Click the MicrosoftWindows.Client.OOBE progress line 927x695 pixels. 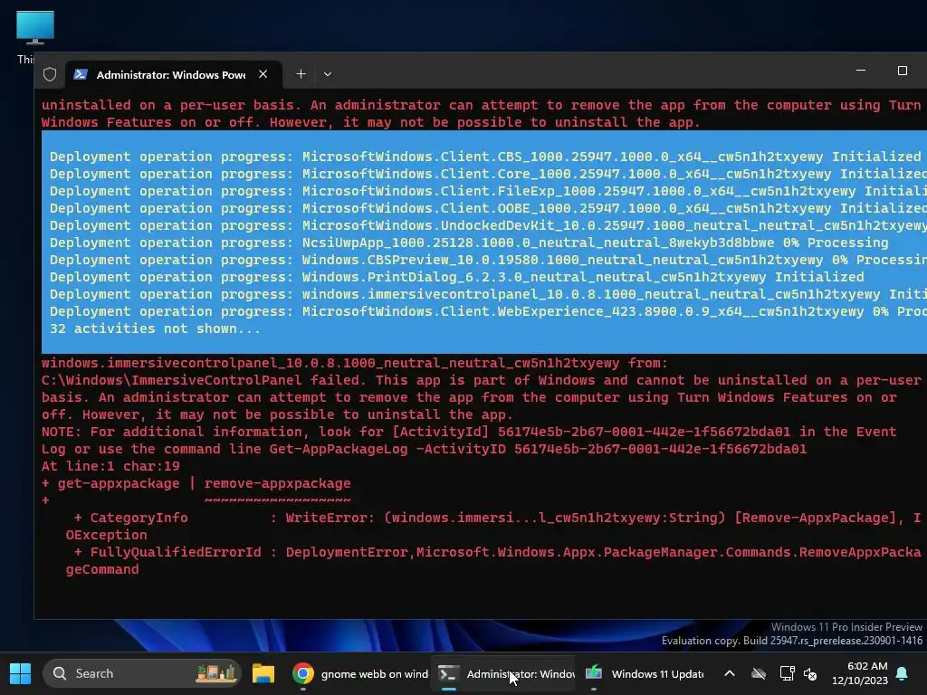(x=488, y=209)
